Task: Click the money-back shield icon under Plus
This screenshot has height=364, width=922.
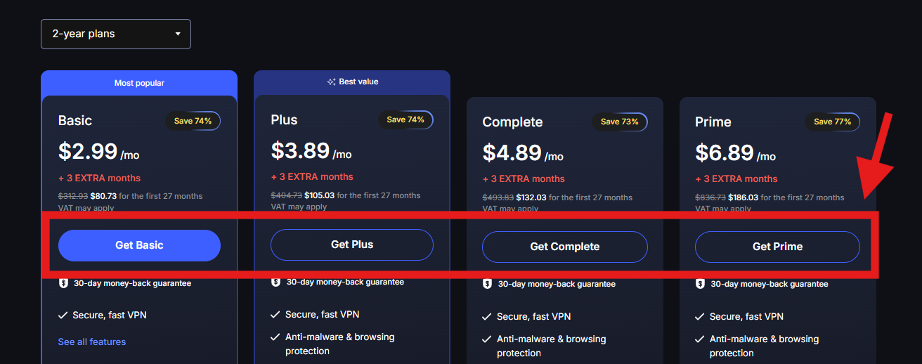Action: pyautogui.click(x=275, y=282)
